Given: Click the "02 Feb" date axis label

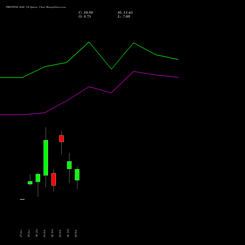Looking at the screenshot, I should click(x=52, y=233).
